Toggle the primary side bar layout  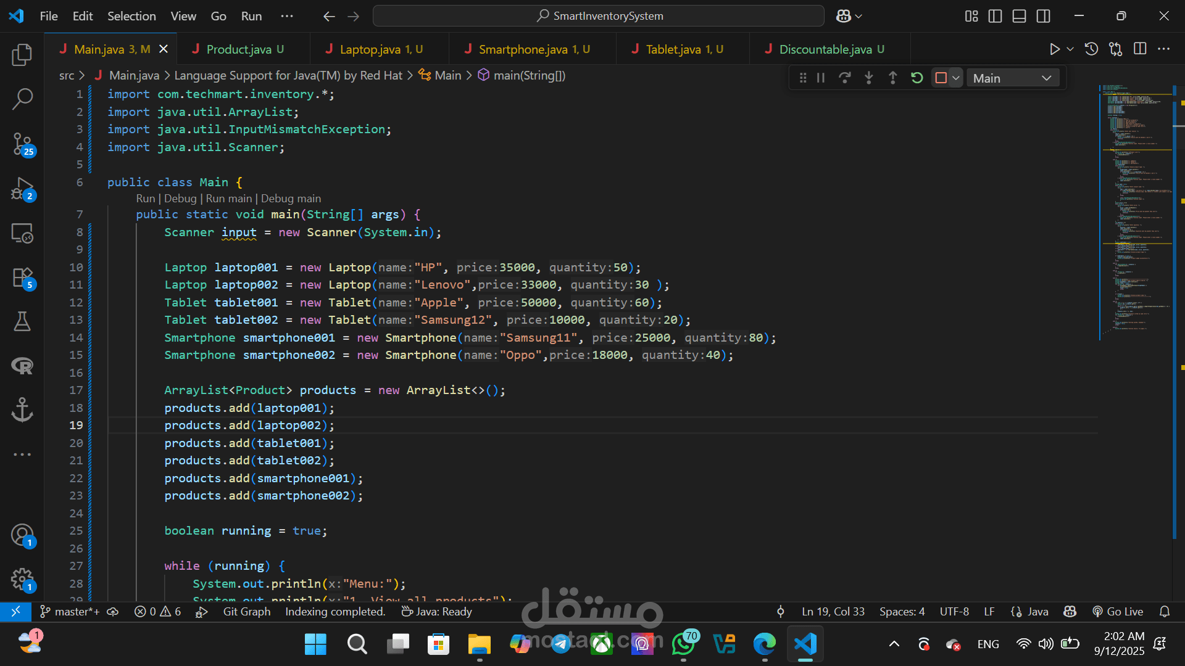pos(995,16)
